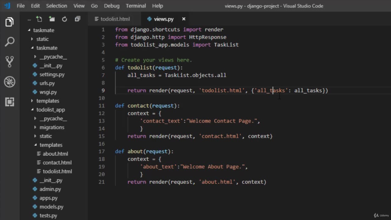Viewport: 391px width, 220px height.
Task: Open __init__.py under todolist_app folder
Action: click(x=51, y=180)
